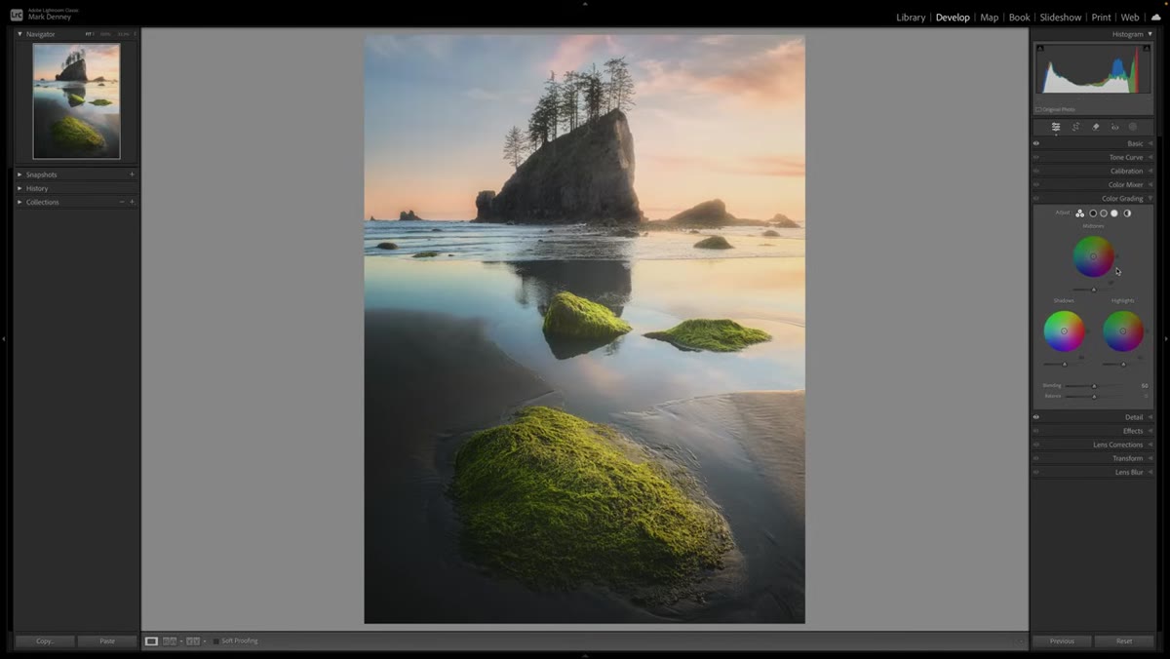Viewport: 1170px width, 659px height.
Task: Switch Color Grading to the Global view
Action: coord(1127,213)
